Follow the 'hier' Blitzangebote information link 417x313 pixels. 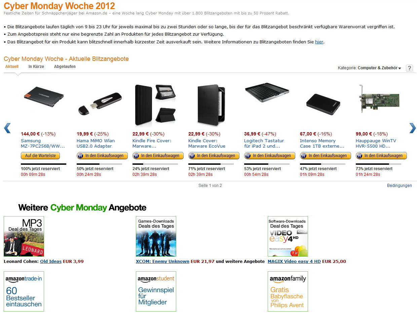[319, 42]
